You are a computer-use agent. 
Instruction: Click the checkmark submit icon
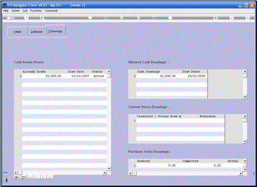[232, 18]
